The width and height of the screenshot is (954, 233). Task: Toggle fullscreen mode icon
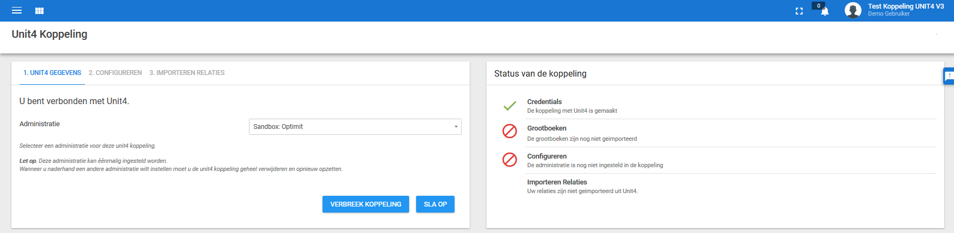tap(799, 11)
